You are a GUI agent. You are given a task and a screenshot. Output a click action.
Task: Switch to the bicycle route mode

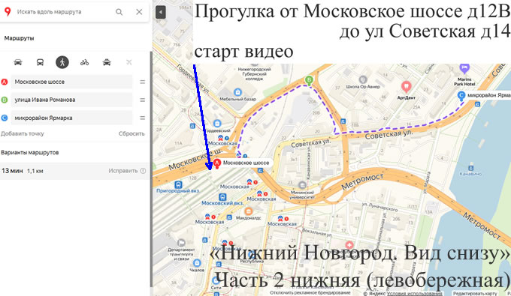[84, 62]
